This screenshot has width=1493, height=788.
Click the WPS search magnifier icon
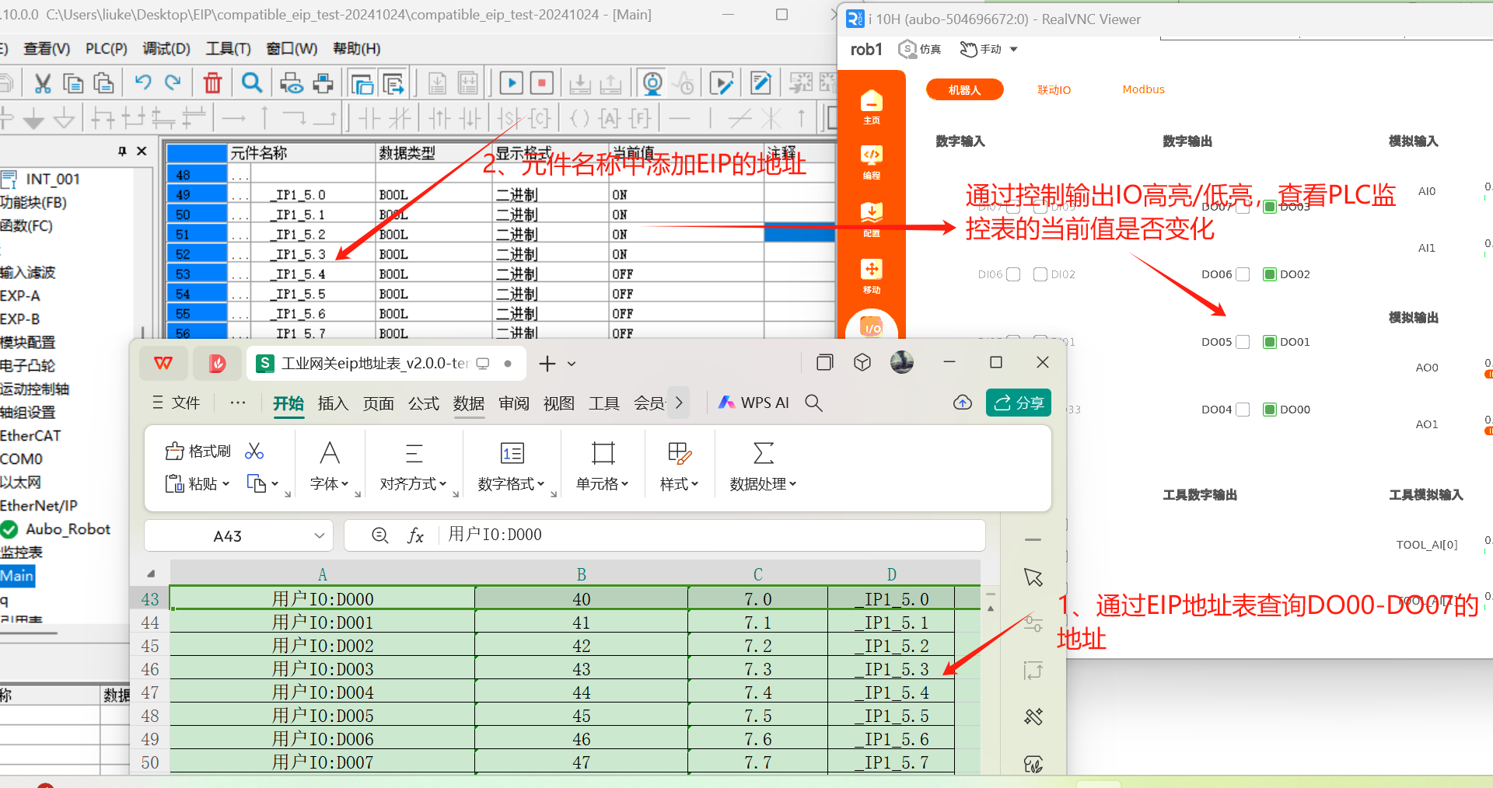(813, 403)
